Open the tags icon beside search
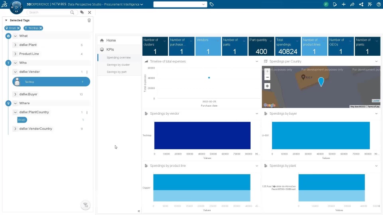The image size is (383, 215). 82,12
